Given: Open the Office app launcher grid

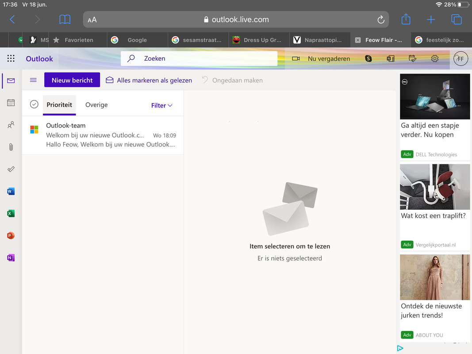Looking at the screenshot, I should [x=11, y=58].
